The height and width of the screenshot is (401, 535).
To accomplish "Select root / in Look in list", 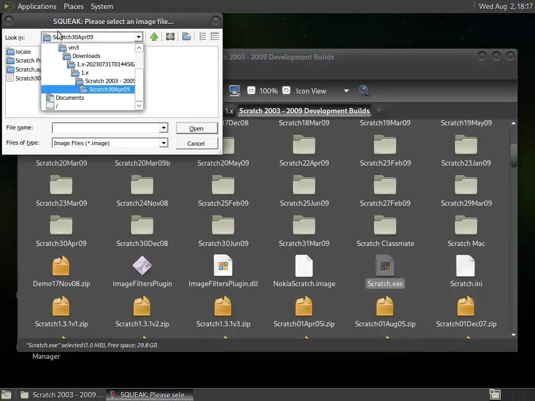I will (x=88, y=106).
